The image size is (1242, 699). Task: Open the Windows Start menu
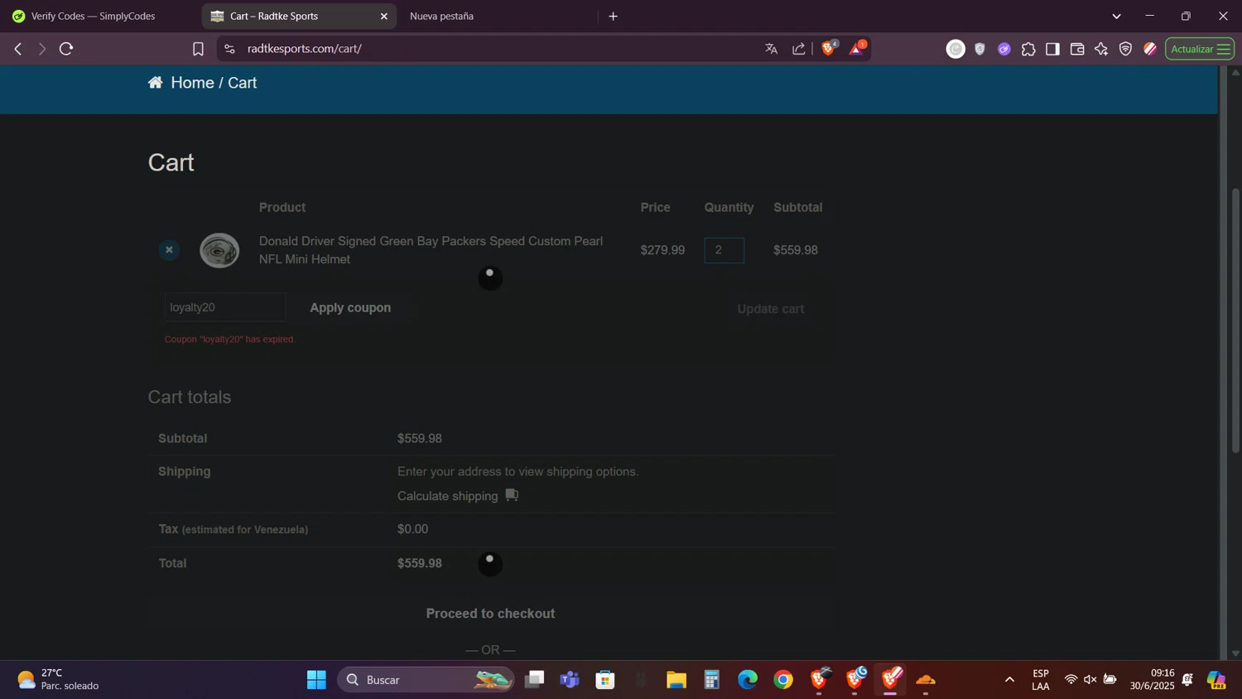[316, 680]
